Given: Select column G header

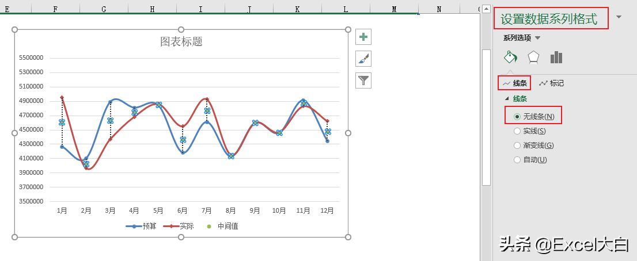Looking at the screenshot, I should pyautogui.click(x=104, y=9).
